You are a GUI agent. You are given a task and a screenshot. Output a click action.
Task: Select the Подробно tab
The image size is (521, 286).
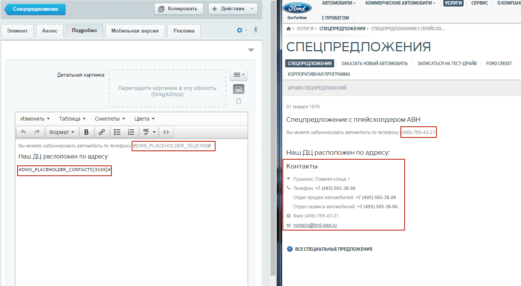pyautogui.click(x=84, y=31)
